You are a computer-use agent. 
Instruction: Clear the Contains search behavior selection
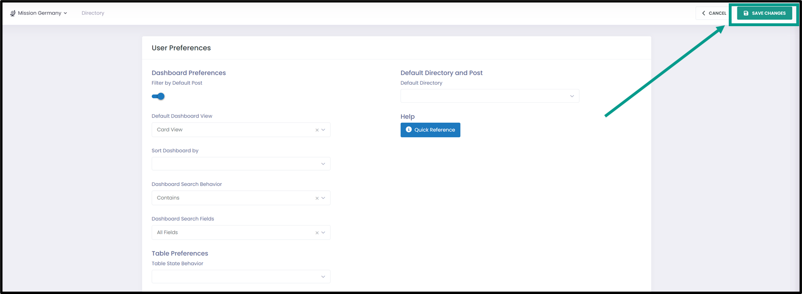pos(317,198)
